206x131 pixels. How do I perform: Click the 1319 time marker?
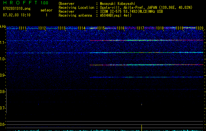179,28
